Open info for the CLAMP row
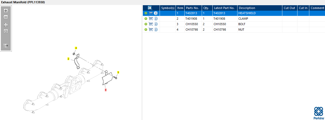The height and width of the screenshot is (120, 325). (156, 19)
